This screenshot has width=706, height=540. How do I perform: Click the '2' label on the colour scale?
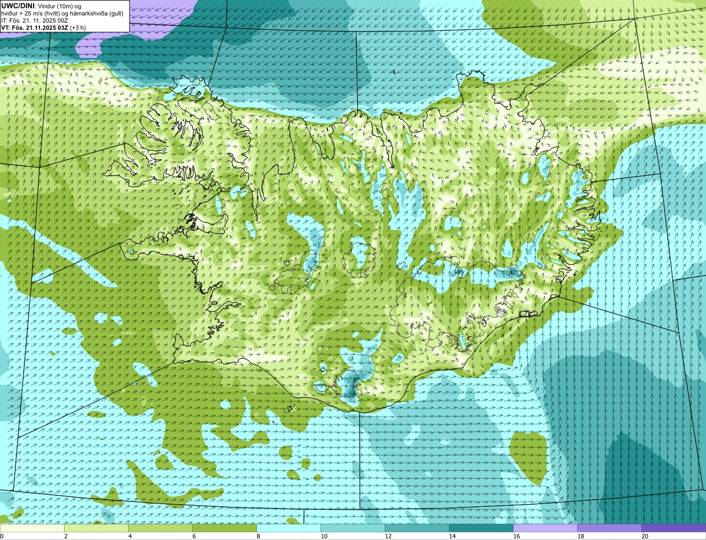pos(66,536)
